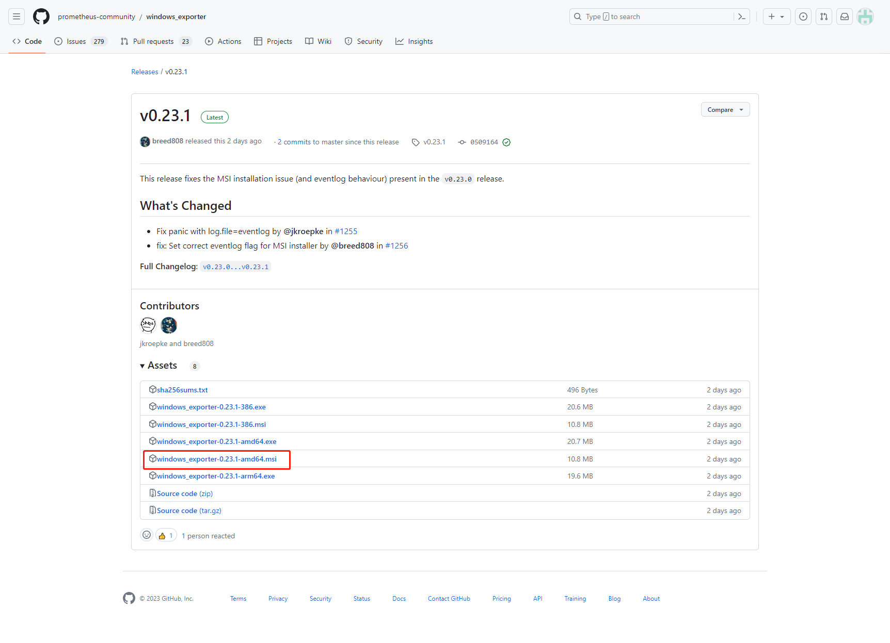Open the Issues tab
The width and height of the screenshot is (890, 643).
coord(80,41)
